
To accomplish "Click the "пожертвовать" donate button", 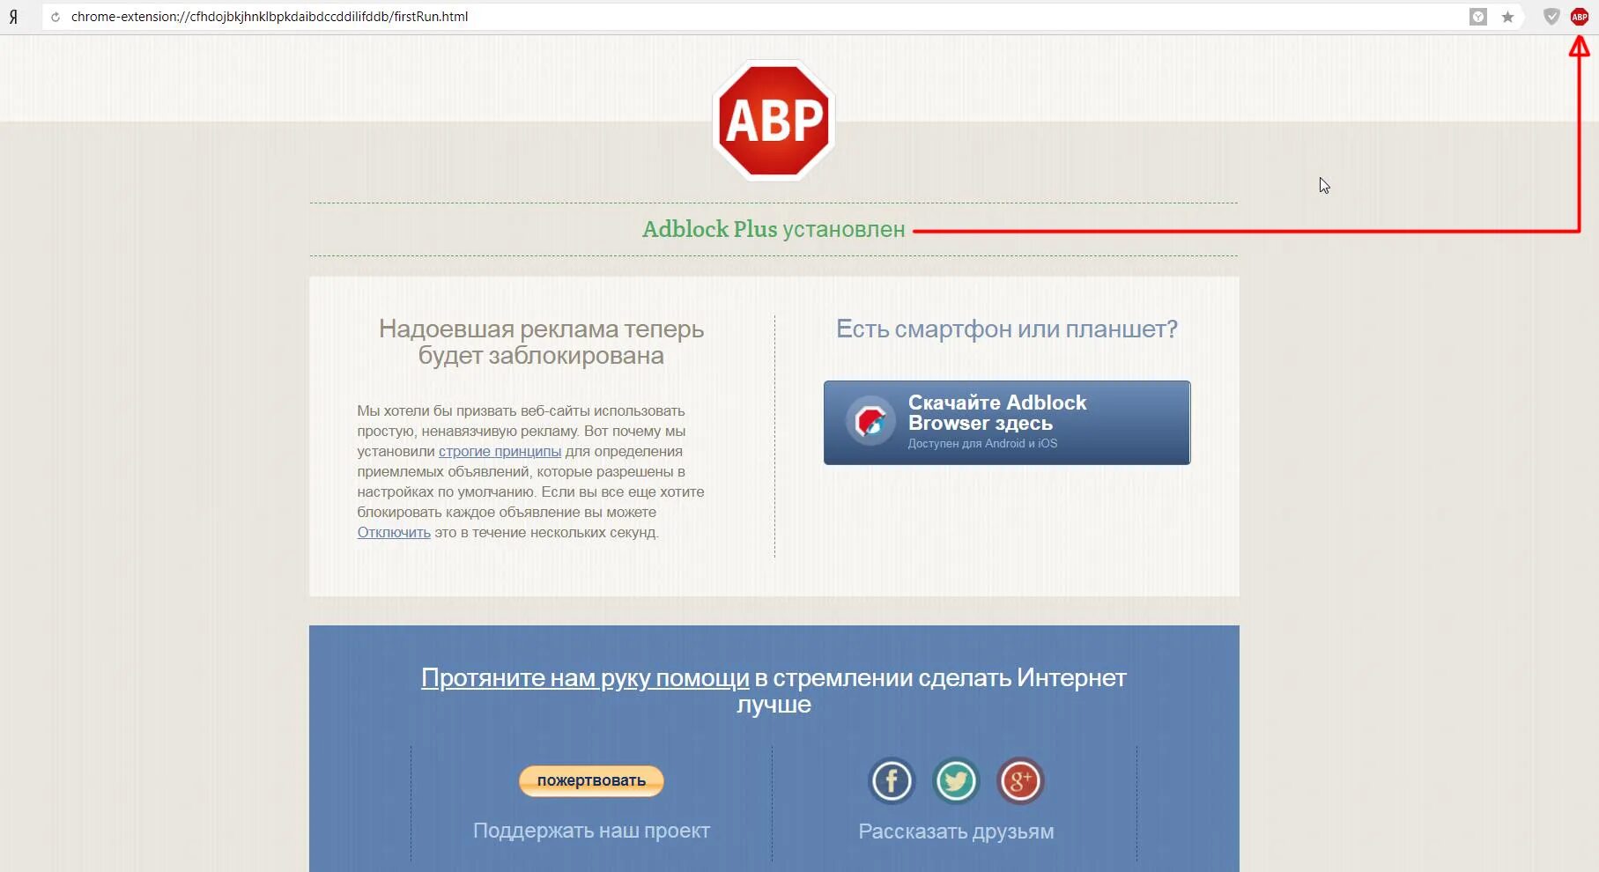I will pos(591,780).
